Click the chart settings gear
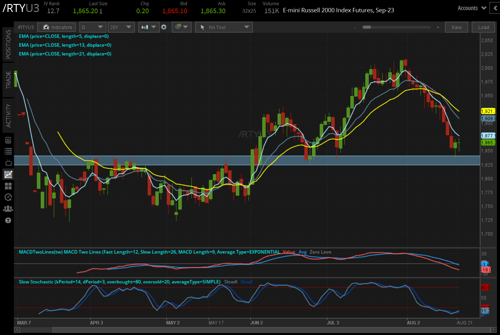The image size is (500, 335). tap(164, 27)
